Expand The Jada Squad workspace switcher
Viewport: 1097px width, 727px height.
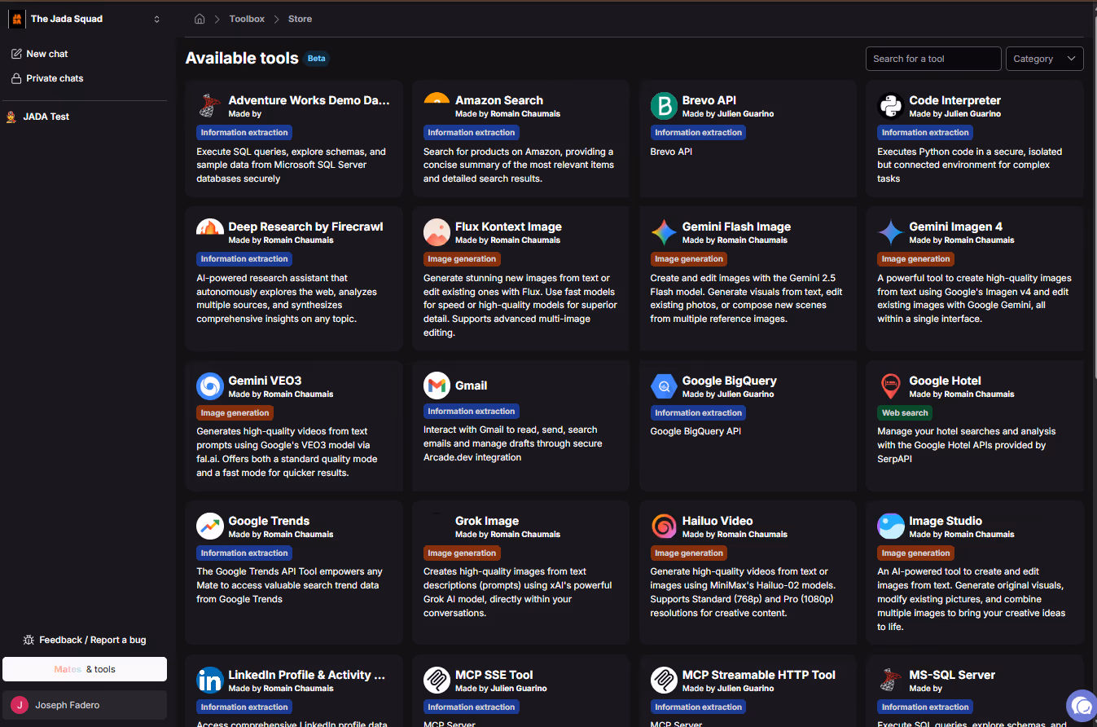click(156, 18)
